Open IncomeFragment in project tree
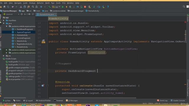 (x=24, y=38)
